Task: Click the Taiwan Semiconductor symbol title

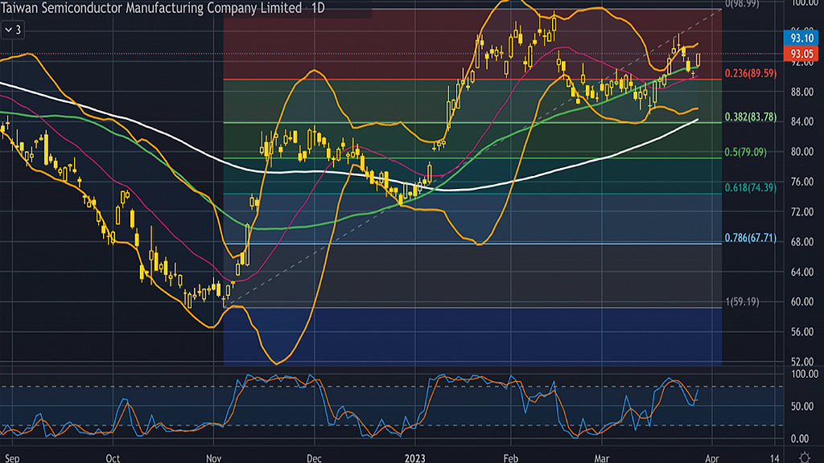Action: 150,8
